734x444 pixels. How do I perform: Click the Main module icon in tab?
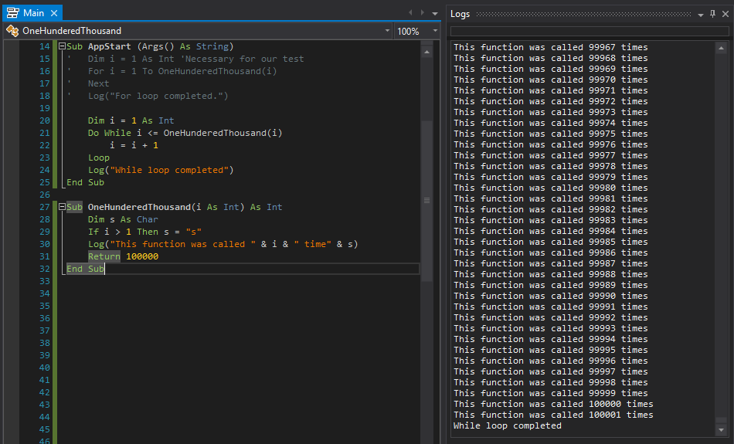(x=13, y=13)
